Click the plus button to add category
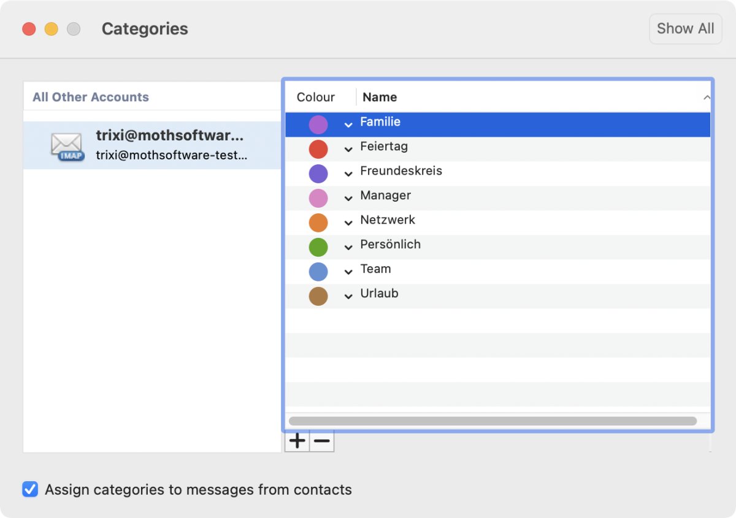736x518 pixels. [297, 441]
